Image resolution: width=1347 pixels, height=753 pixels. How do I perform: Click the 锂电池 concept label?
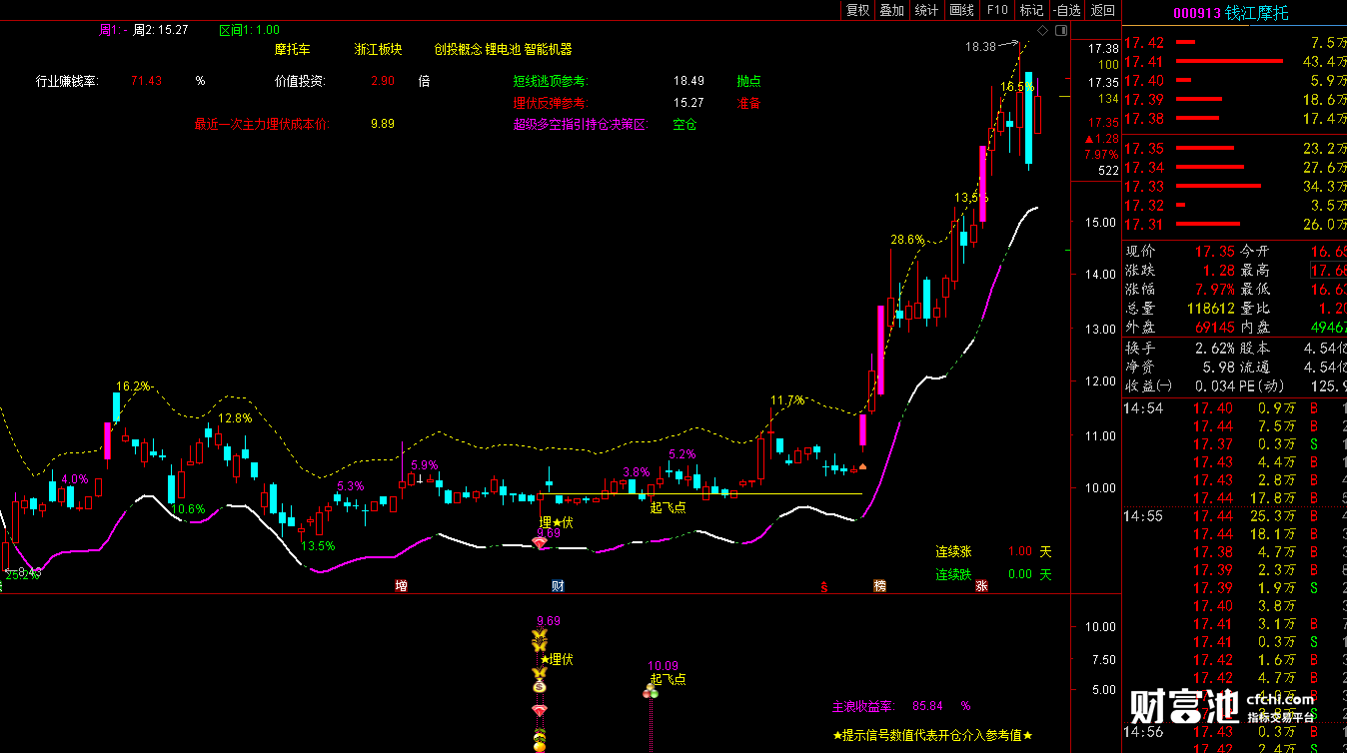503,49
